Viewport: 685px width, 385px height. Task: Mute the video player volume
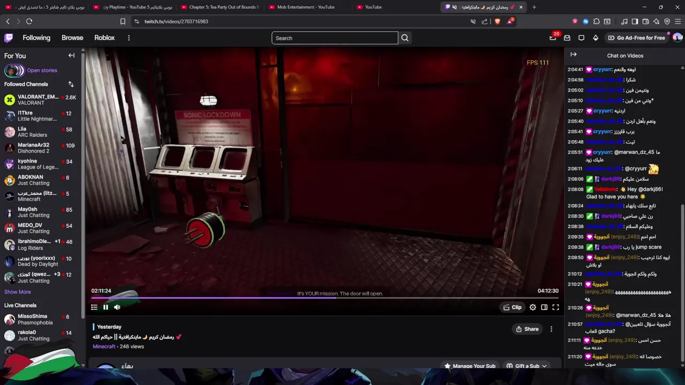(x=117, y=307)
